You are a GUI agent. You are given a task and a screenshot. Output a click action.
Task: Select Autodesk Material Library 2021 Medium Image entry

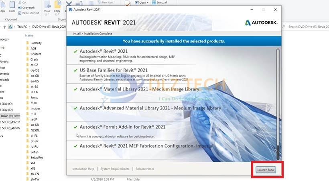click(139, 89)
